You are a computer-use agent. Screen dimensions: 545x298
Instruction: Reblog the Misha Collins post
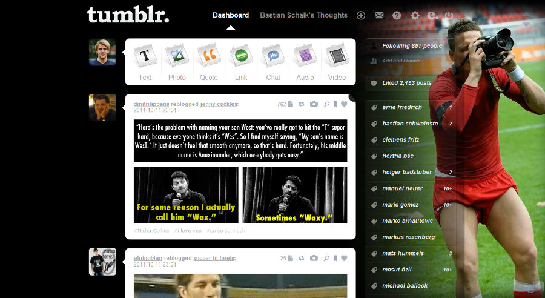click(302, 104)
